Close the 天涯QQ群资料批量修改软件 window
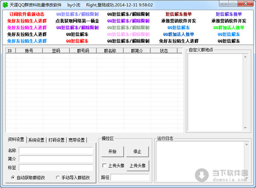The height and width of the screenshot is (188, 256). 246,4
